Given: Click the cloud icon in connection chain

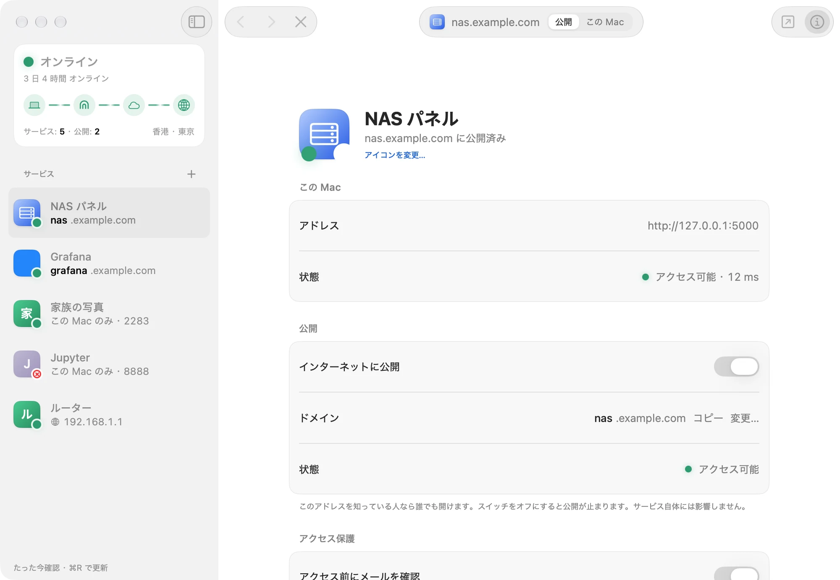Looking at the screenshot, I should 134,105.
